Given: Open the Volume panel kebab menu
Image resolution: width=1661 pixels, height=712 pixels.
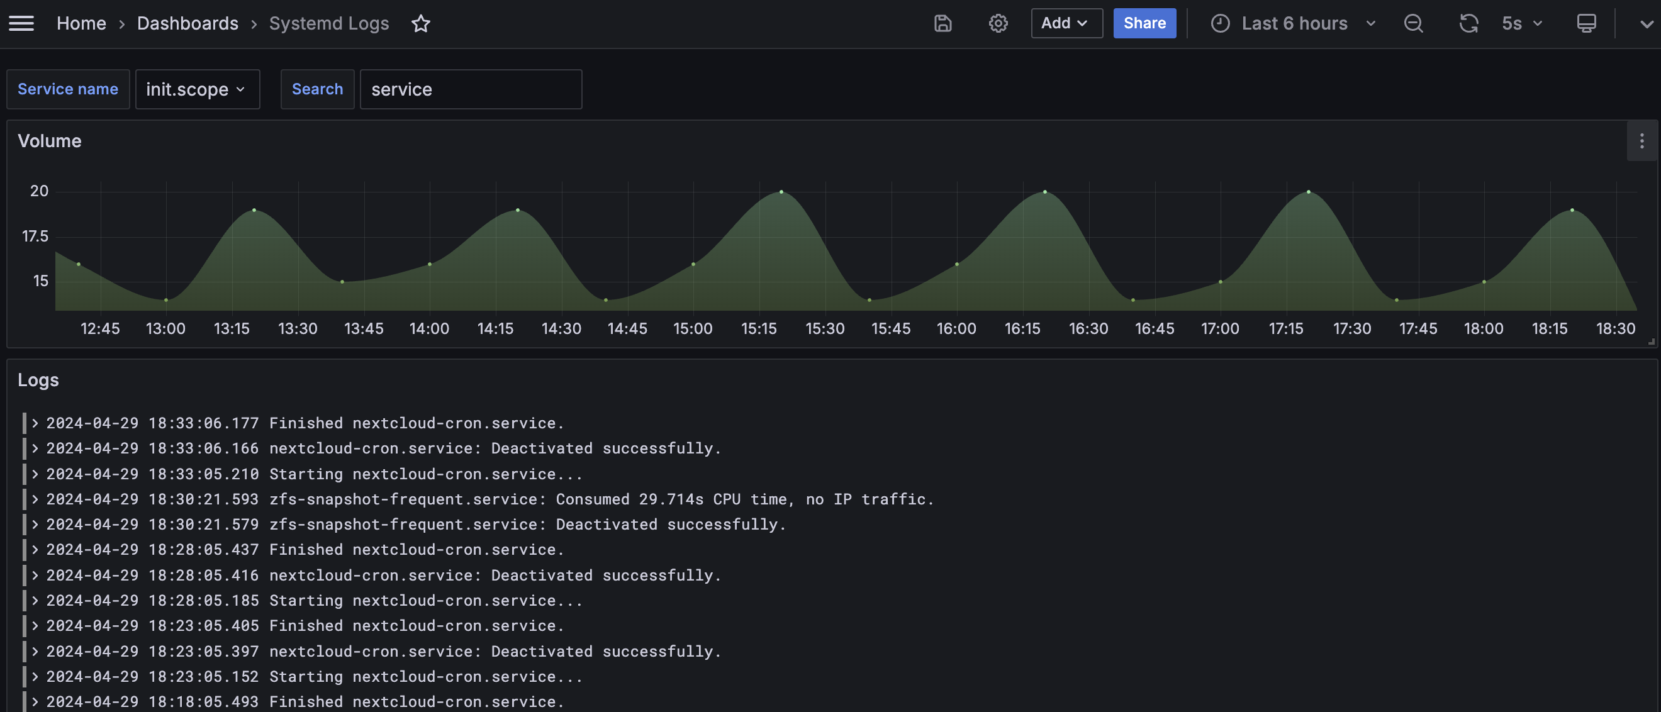Looking at the screenshot, I should click(1641, 141).
